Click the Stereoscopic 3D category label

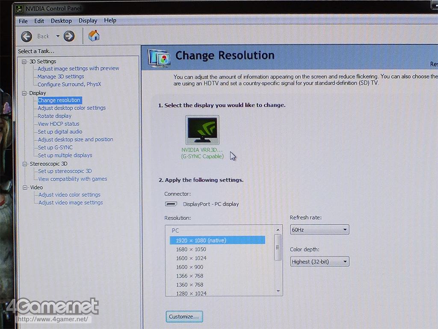coord(49,164)
